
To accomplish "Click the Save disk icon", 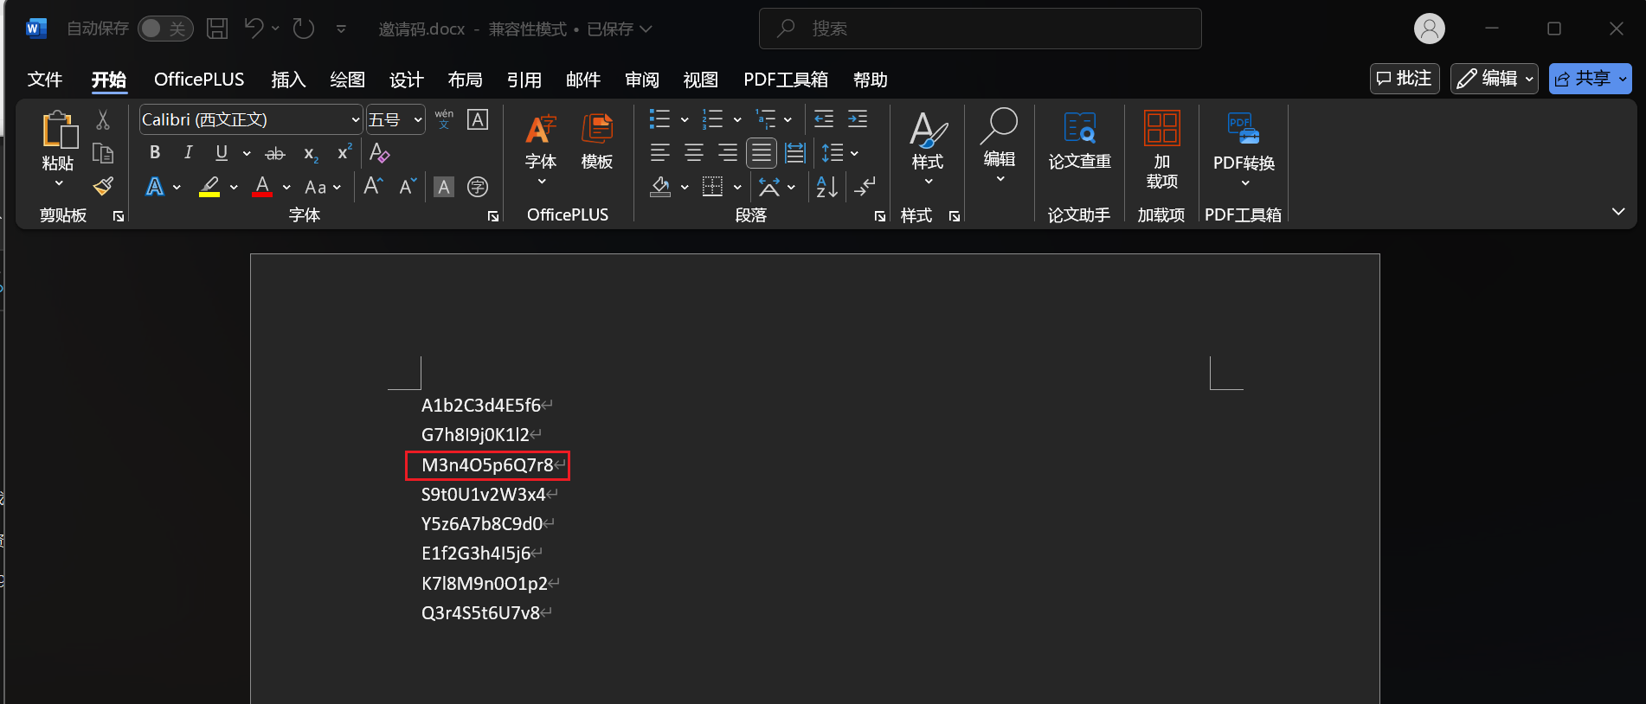I will coord(217,29).
